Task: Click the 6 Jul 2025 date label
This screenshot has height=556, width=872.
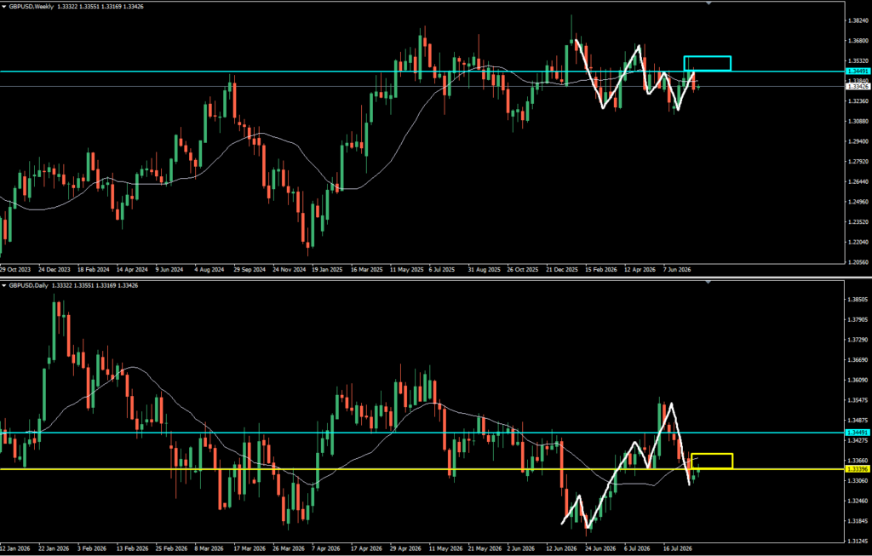Action: click(442, 270)
